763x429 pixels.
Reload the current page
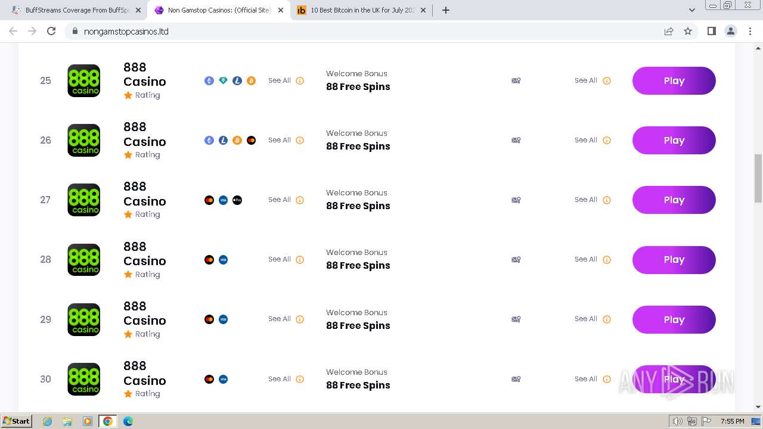(51, 31)
